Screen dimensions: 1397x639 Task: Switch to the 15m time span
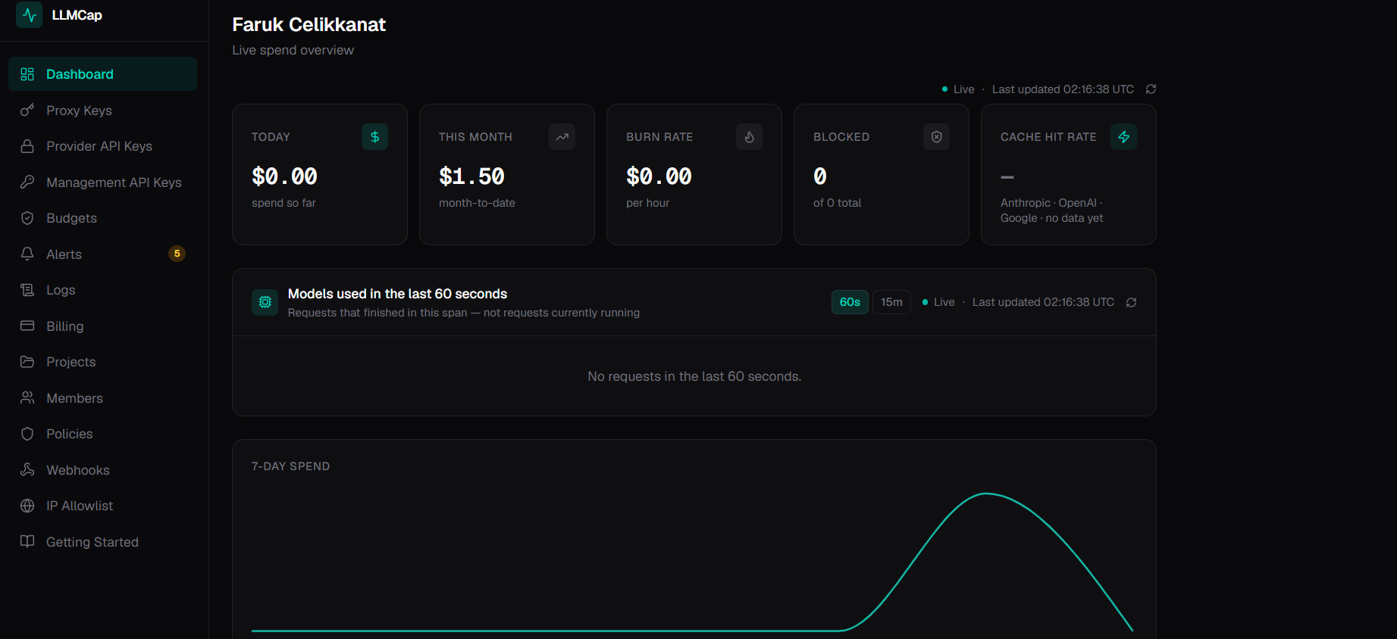891,302
